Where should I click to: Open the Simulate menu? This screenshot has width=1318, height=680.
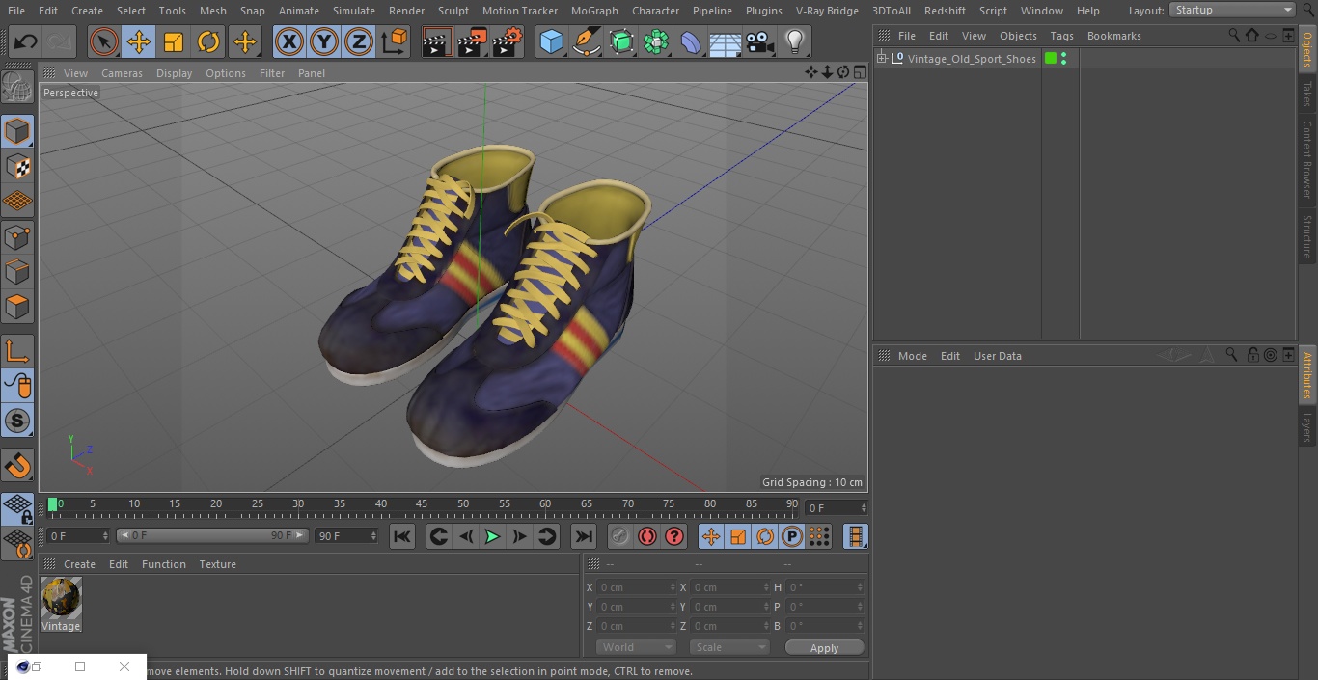click(353, 11)
